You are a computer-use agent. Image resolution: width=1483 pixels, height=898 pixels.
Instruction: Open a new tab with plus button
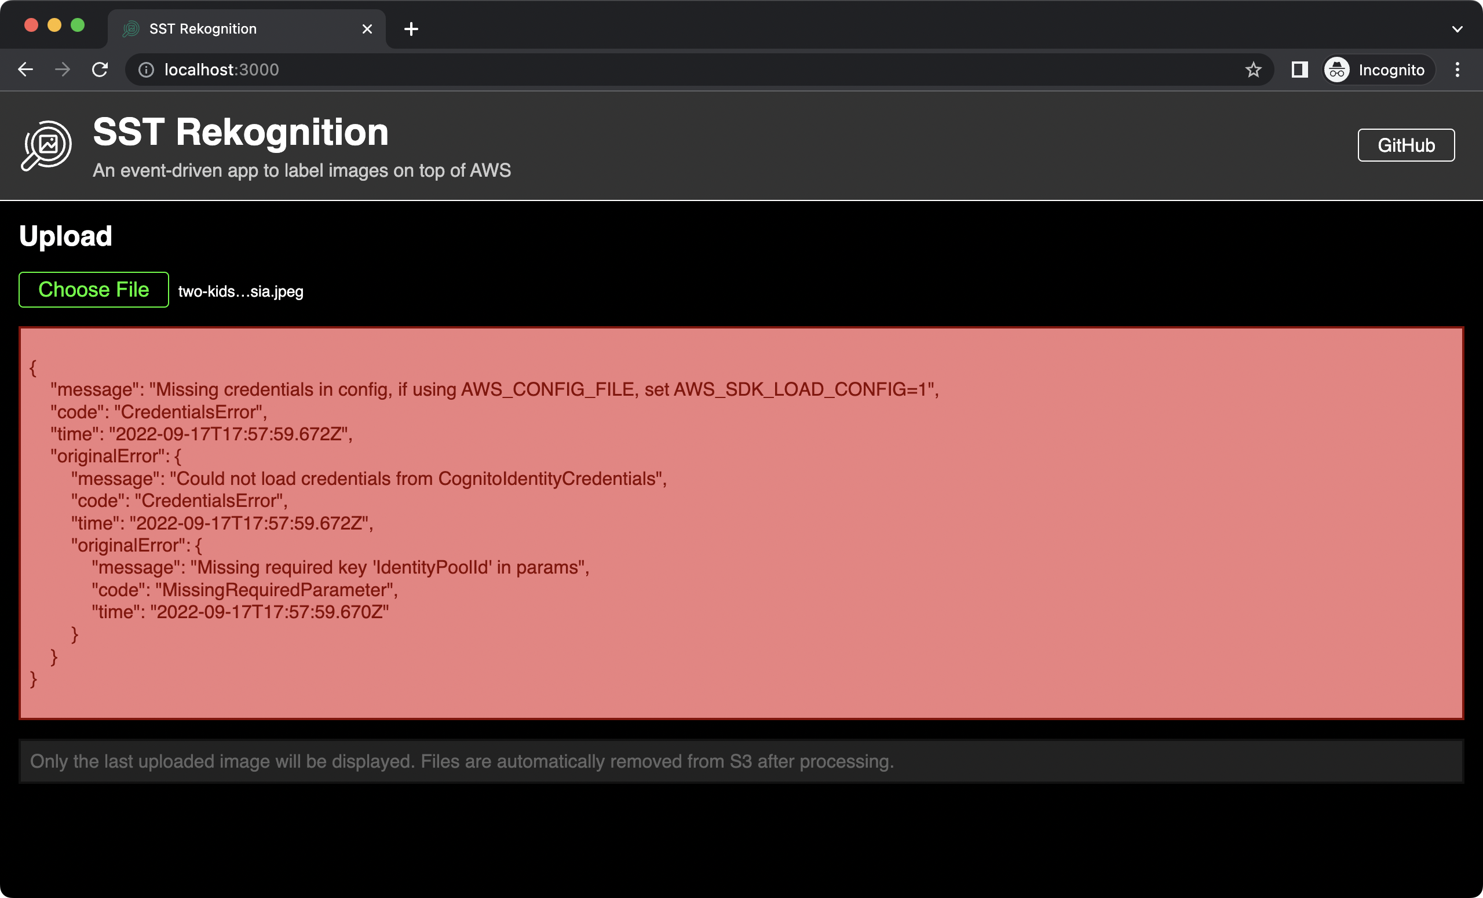(x=411, y=29)
